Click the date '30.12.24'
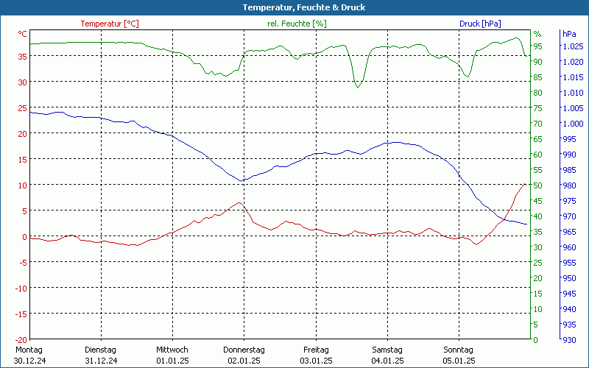 pos(29,361)
